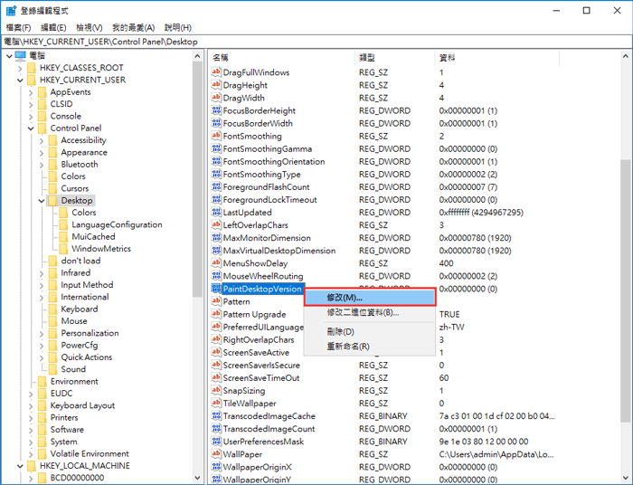This screenshot has width=633, height=485.
Task: Click the string icon next to SnapSizing
Action: (x=216, y=391)
